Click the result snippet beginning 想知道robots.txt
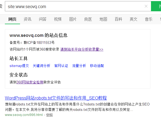Viewport: 161px width, 120px height. point(77,107)
